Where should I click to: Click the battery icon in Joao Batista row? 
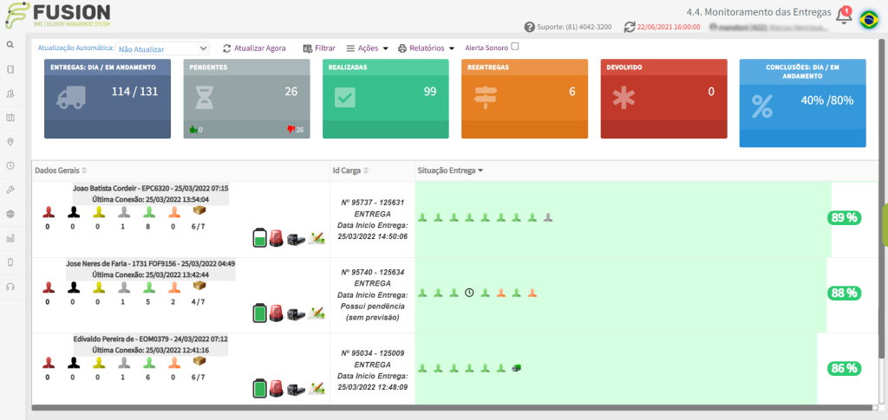tap(259, 238)
